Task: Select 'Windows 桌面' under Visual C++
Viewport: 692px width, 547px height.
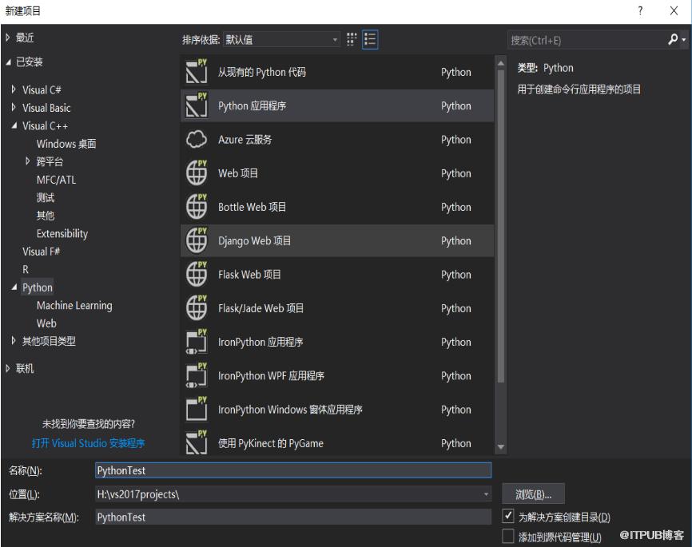Action: pyautogui.click(x=66, y=144)
